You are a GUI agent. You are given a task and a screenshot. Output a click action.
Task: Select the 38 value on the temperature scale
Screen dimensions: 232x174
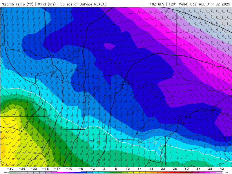point(210,169)
